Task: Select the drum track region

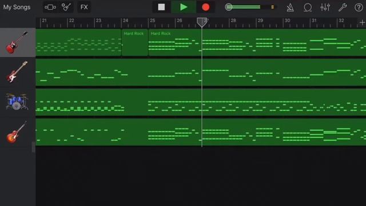Action: click(201, 102)
